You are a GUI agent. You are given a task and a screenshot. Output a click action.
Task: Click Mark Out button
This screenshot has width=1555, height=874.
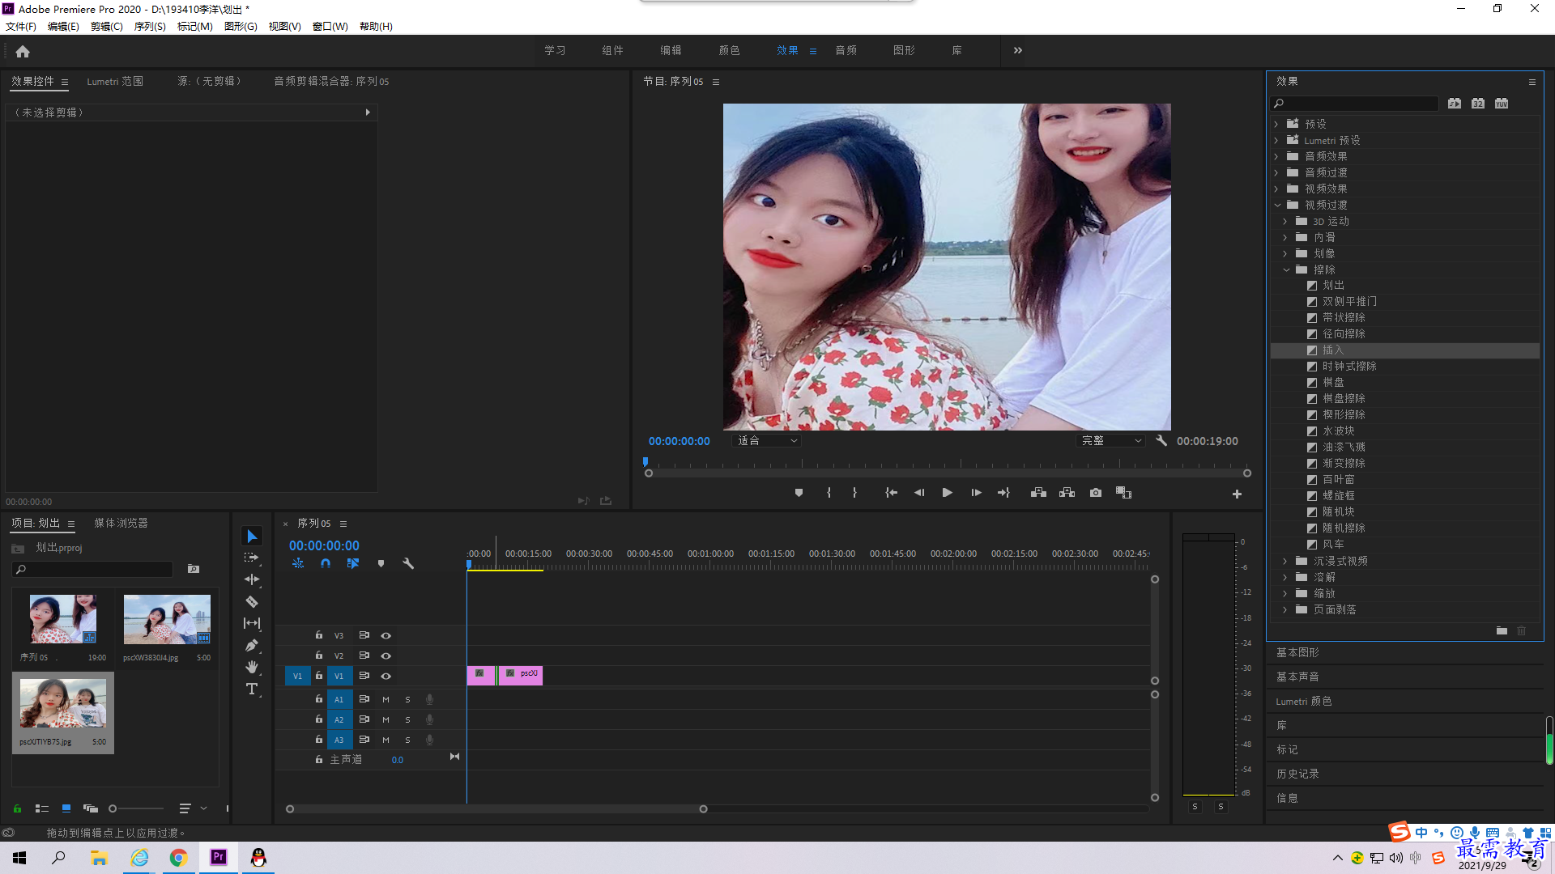click(x=854, y=493)
